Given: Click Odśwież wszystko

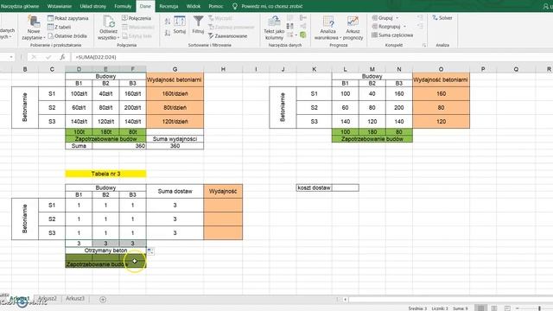Looking at the screenshot, I should pos(108,28).
